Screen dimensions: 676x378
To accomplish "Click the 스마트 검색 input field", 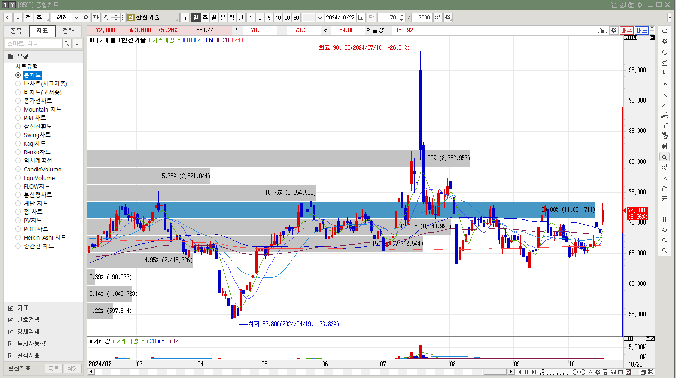I will 34,44.
